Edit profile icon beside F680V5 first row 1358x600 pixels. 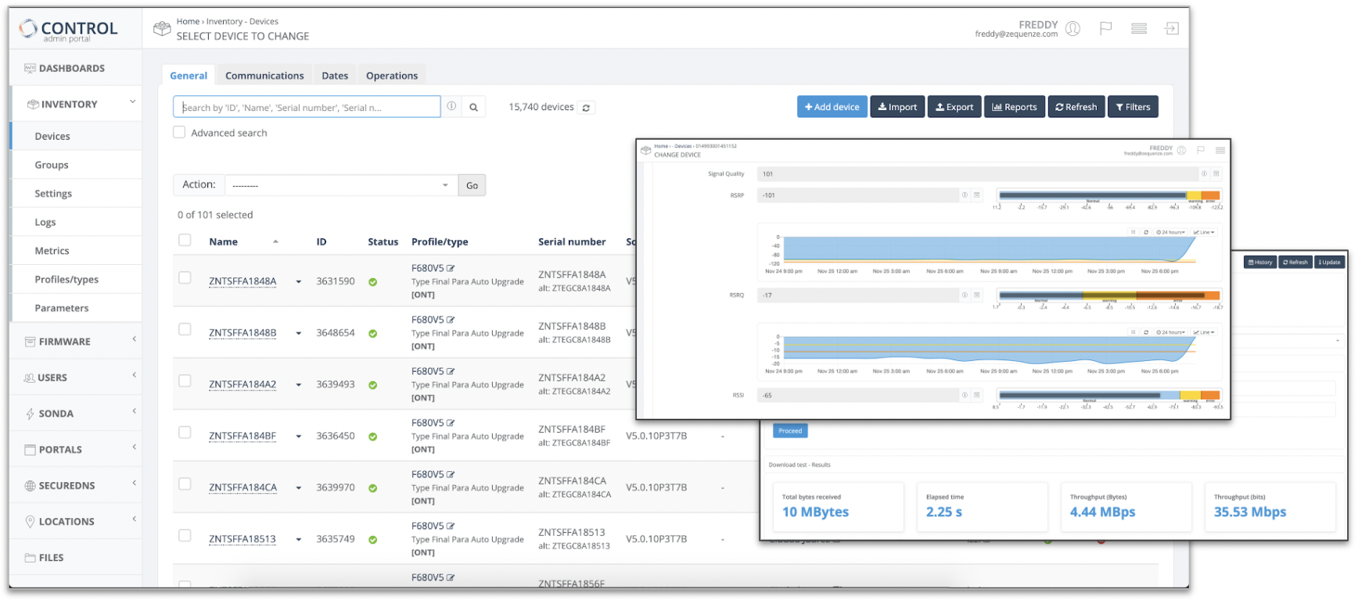451,269
